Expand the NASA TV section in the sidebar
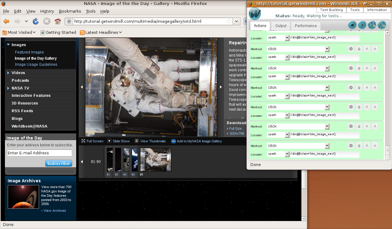Image resolution: width=392 pixels, height=229 pixels. coord(8,88)
